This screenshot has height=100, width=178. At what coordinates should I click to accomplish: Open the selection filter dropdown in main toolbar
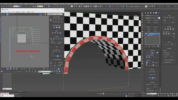pos(16,6)
